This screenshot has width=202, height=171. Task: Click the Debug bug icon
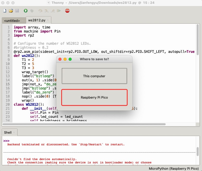click(32, 11)
